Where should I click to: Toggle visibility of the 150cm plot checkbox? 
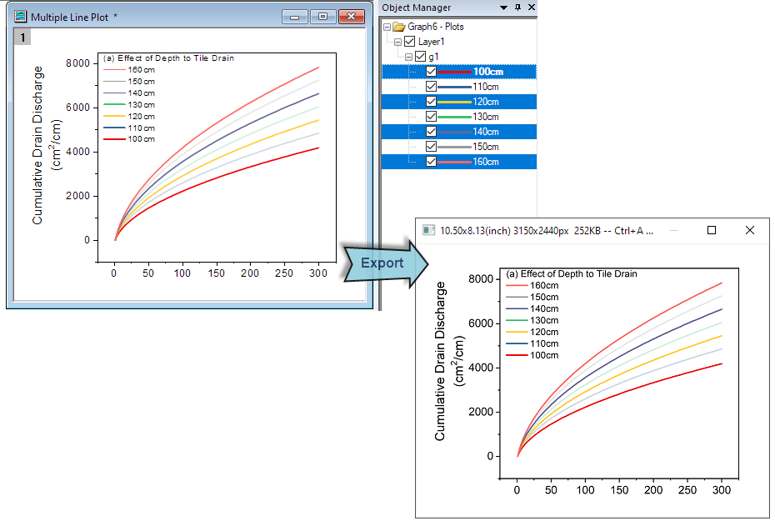tap(430, 146)
